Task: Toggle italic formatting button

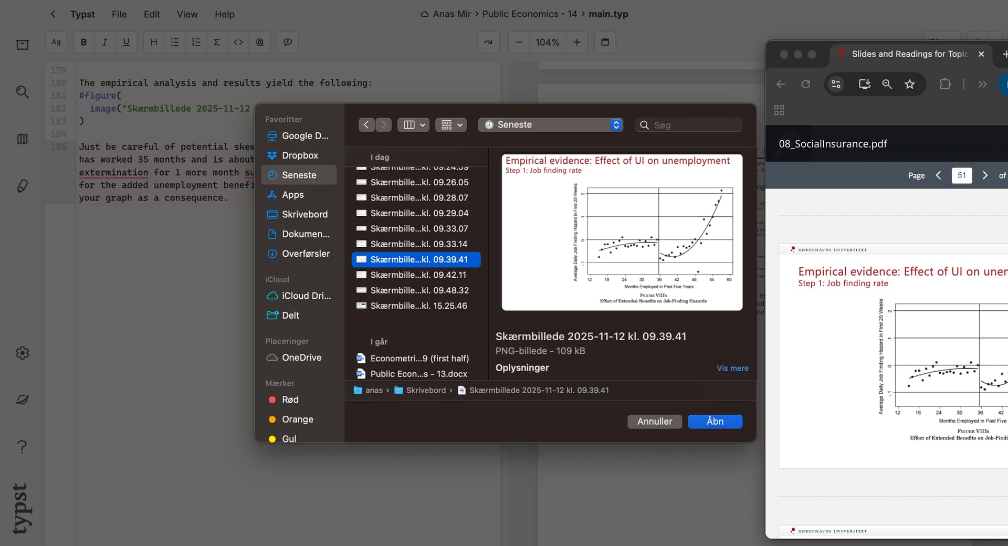Action: pyautogui.click(x=104, y=42)
